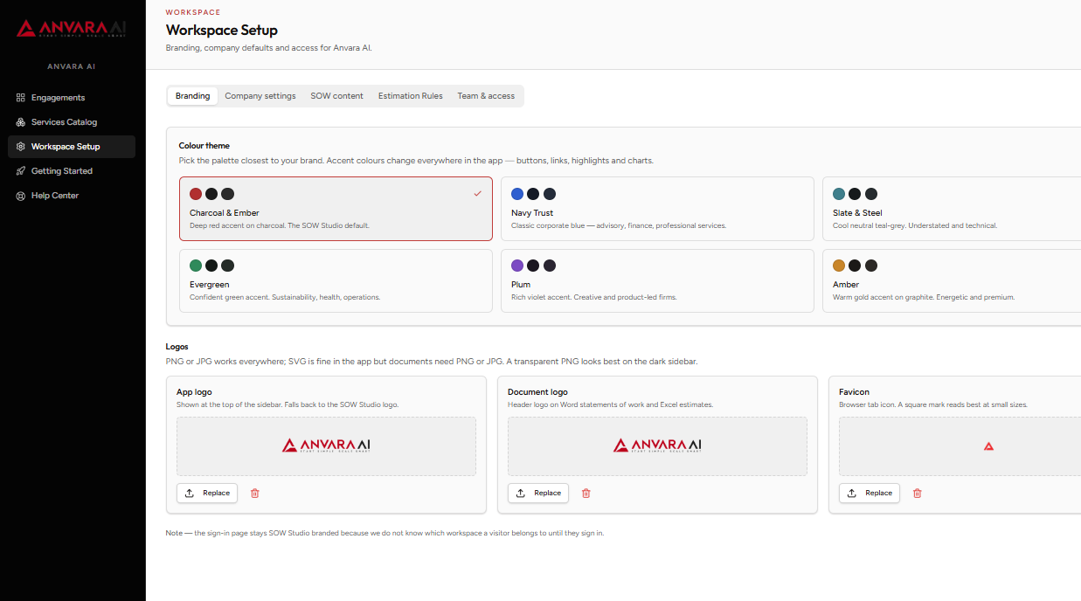Click "Header logo on Word statements" description
Image resolution: width=1081 pixels, height=601 pixels.
(x=610, y=404)
